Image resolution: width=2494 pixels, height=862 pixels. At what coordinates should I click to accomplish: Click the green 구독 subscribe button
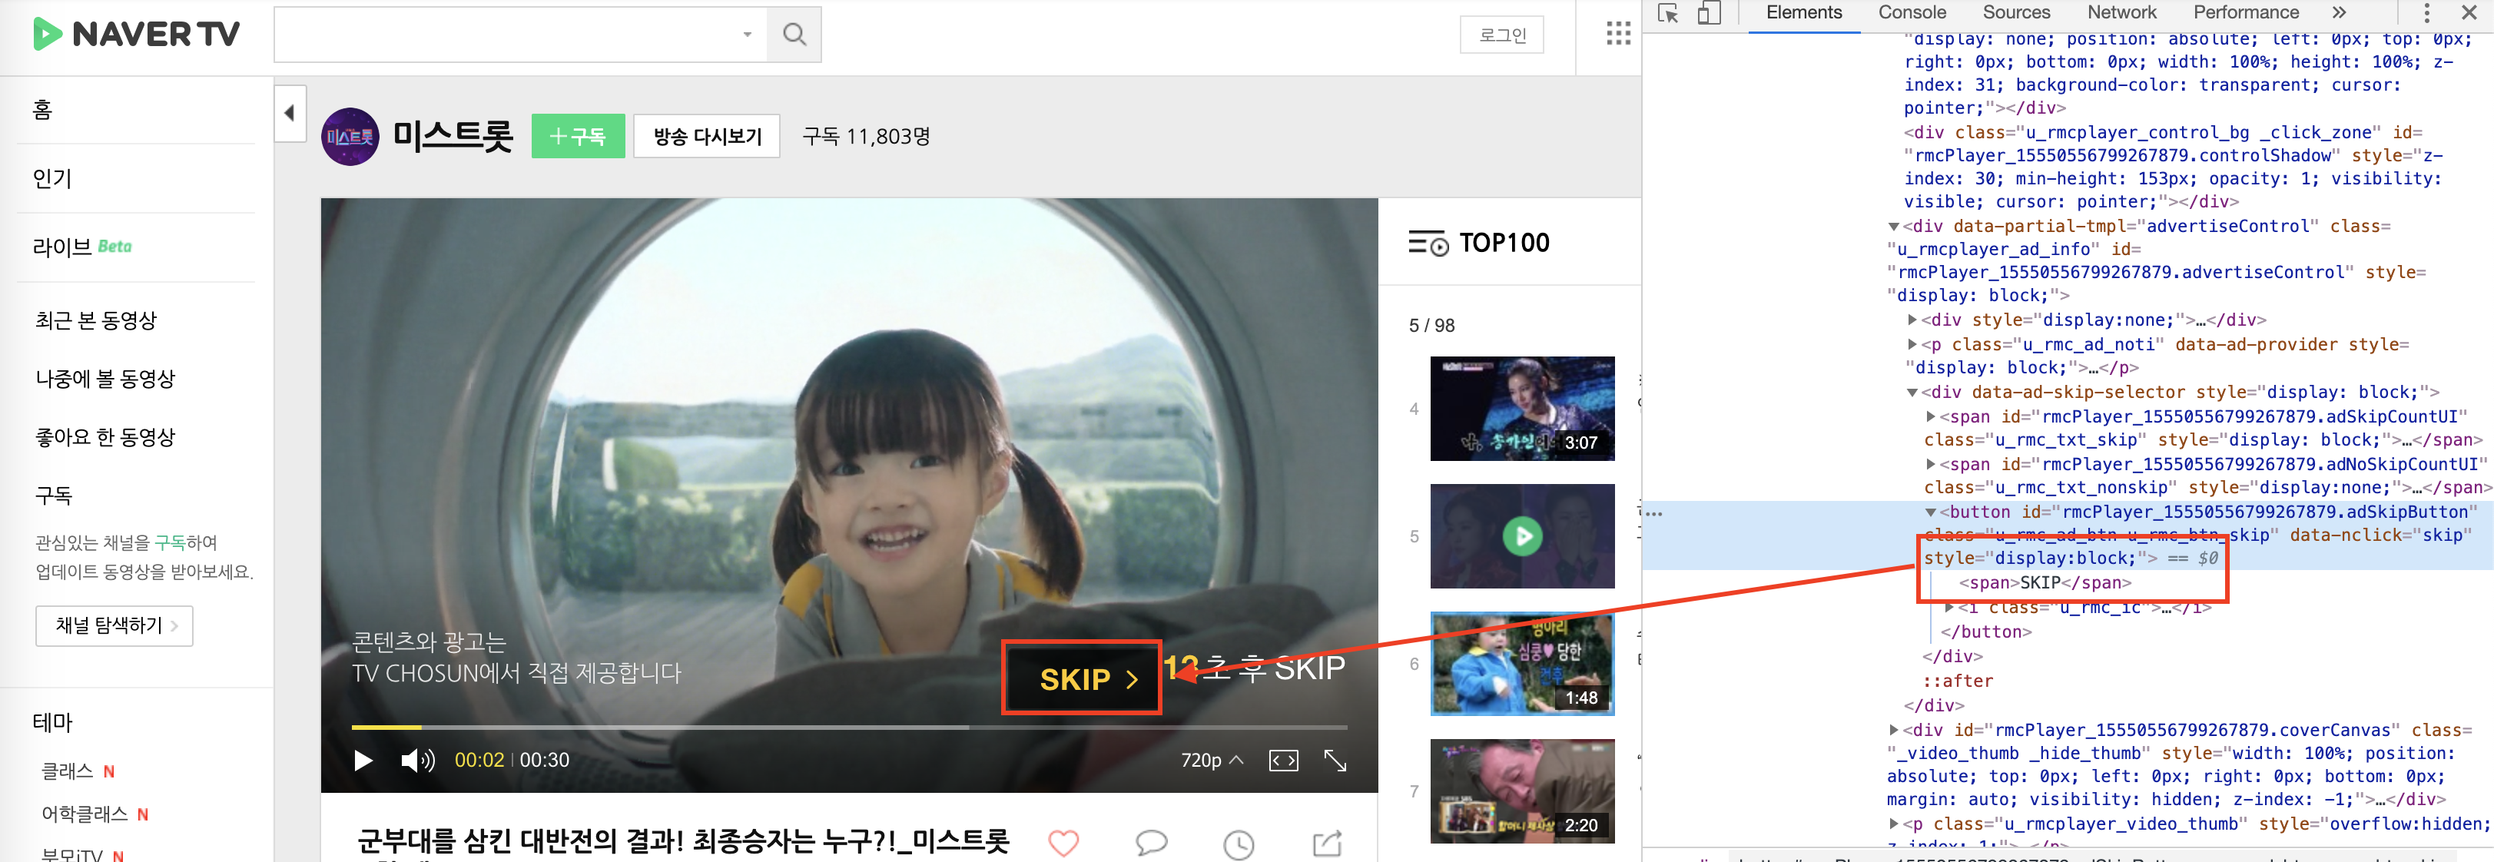(577, 137)
